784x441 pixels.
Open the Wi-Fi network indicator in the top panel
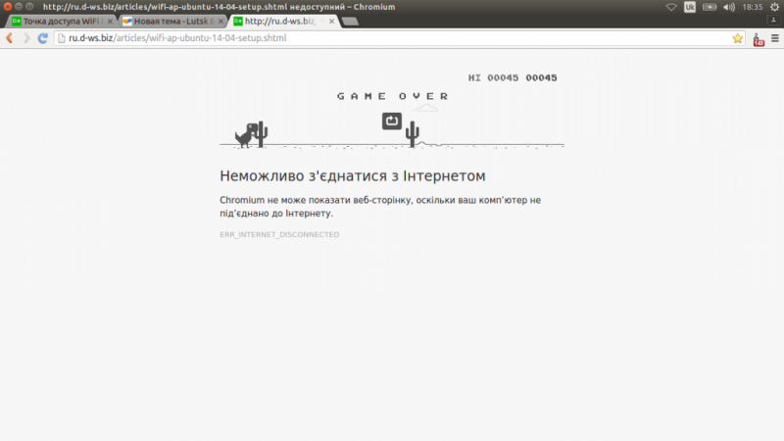coord(671,7)
